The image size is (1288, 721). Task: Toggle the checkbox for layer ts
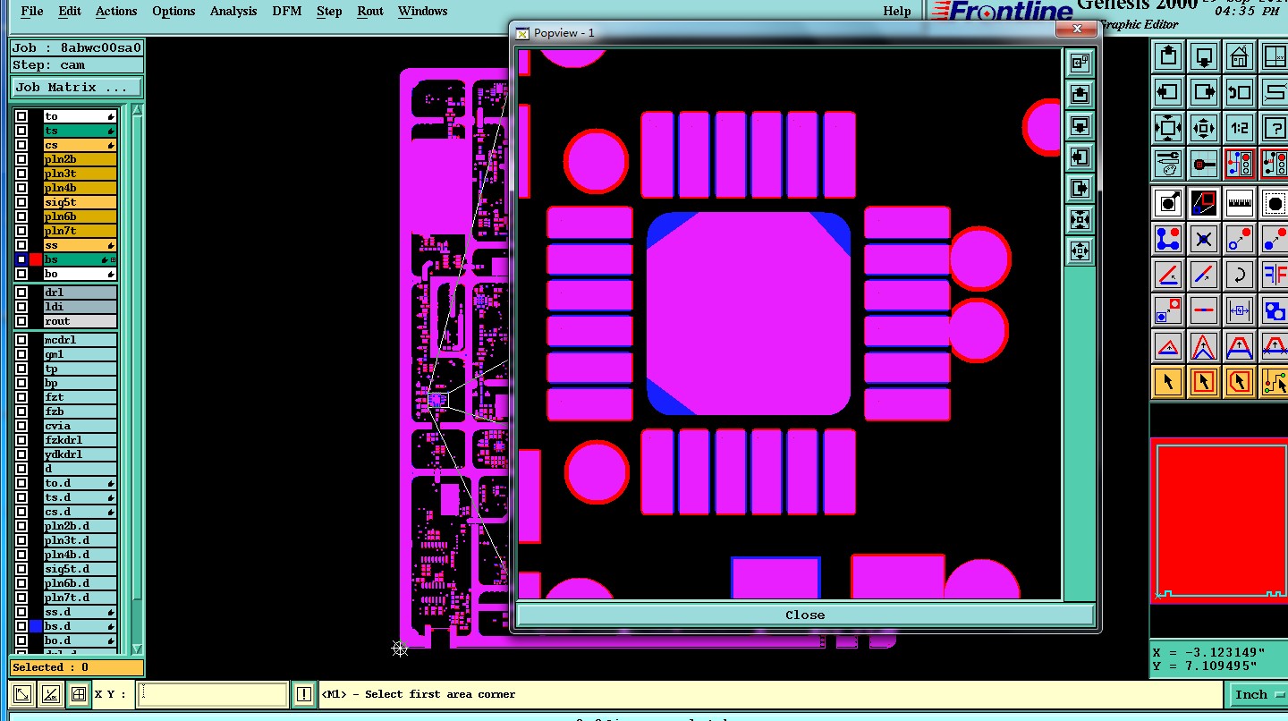tap(21, 131)
